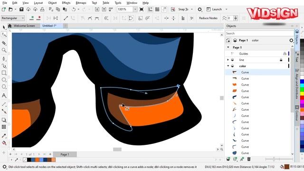Select the Text tool

click(x=4, y=95)
